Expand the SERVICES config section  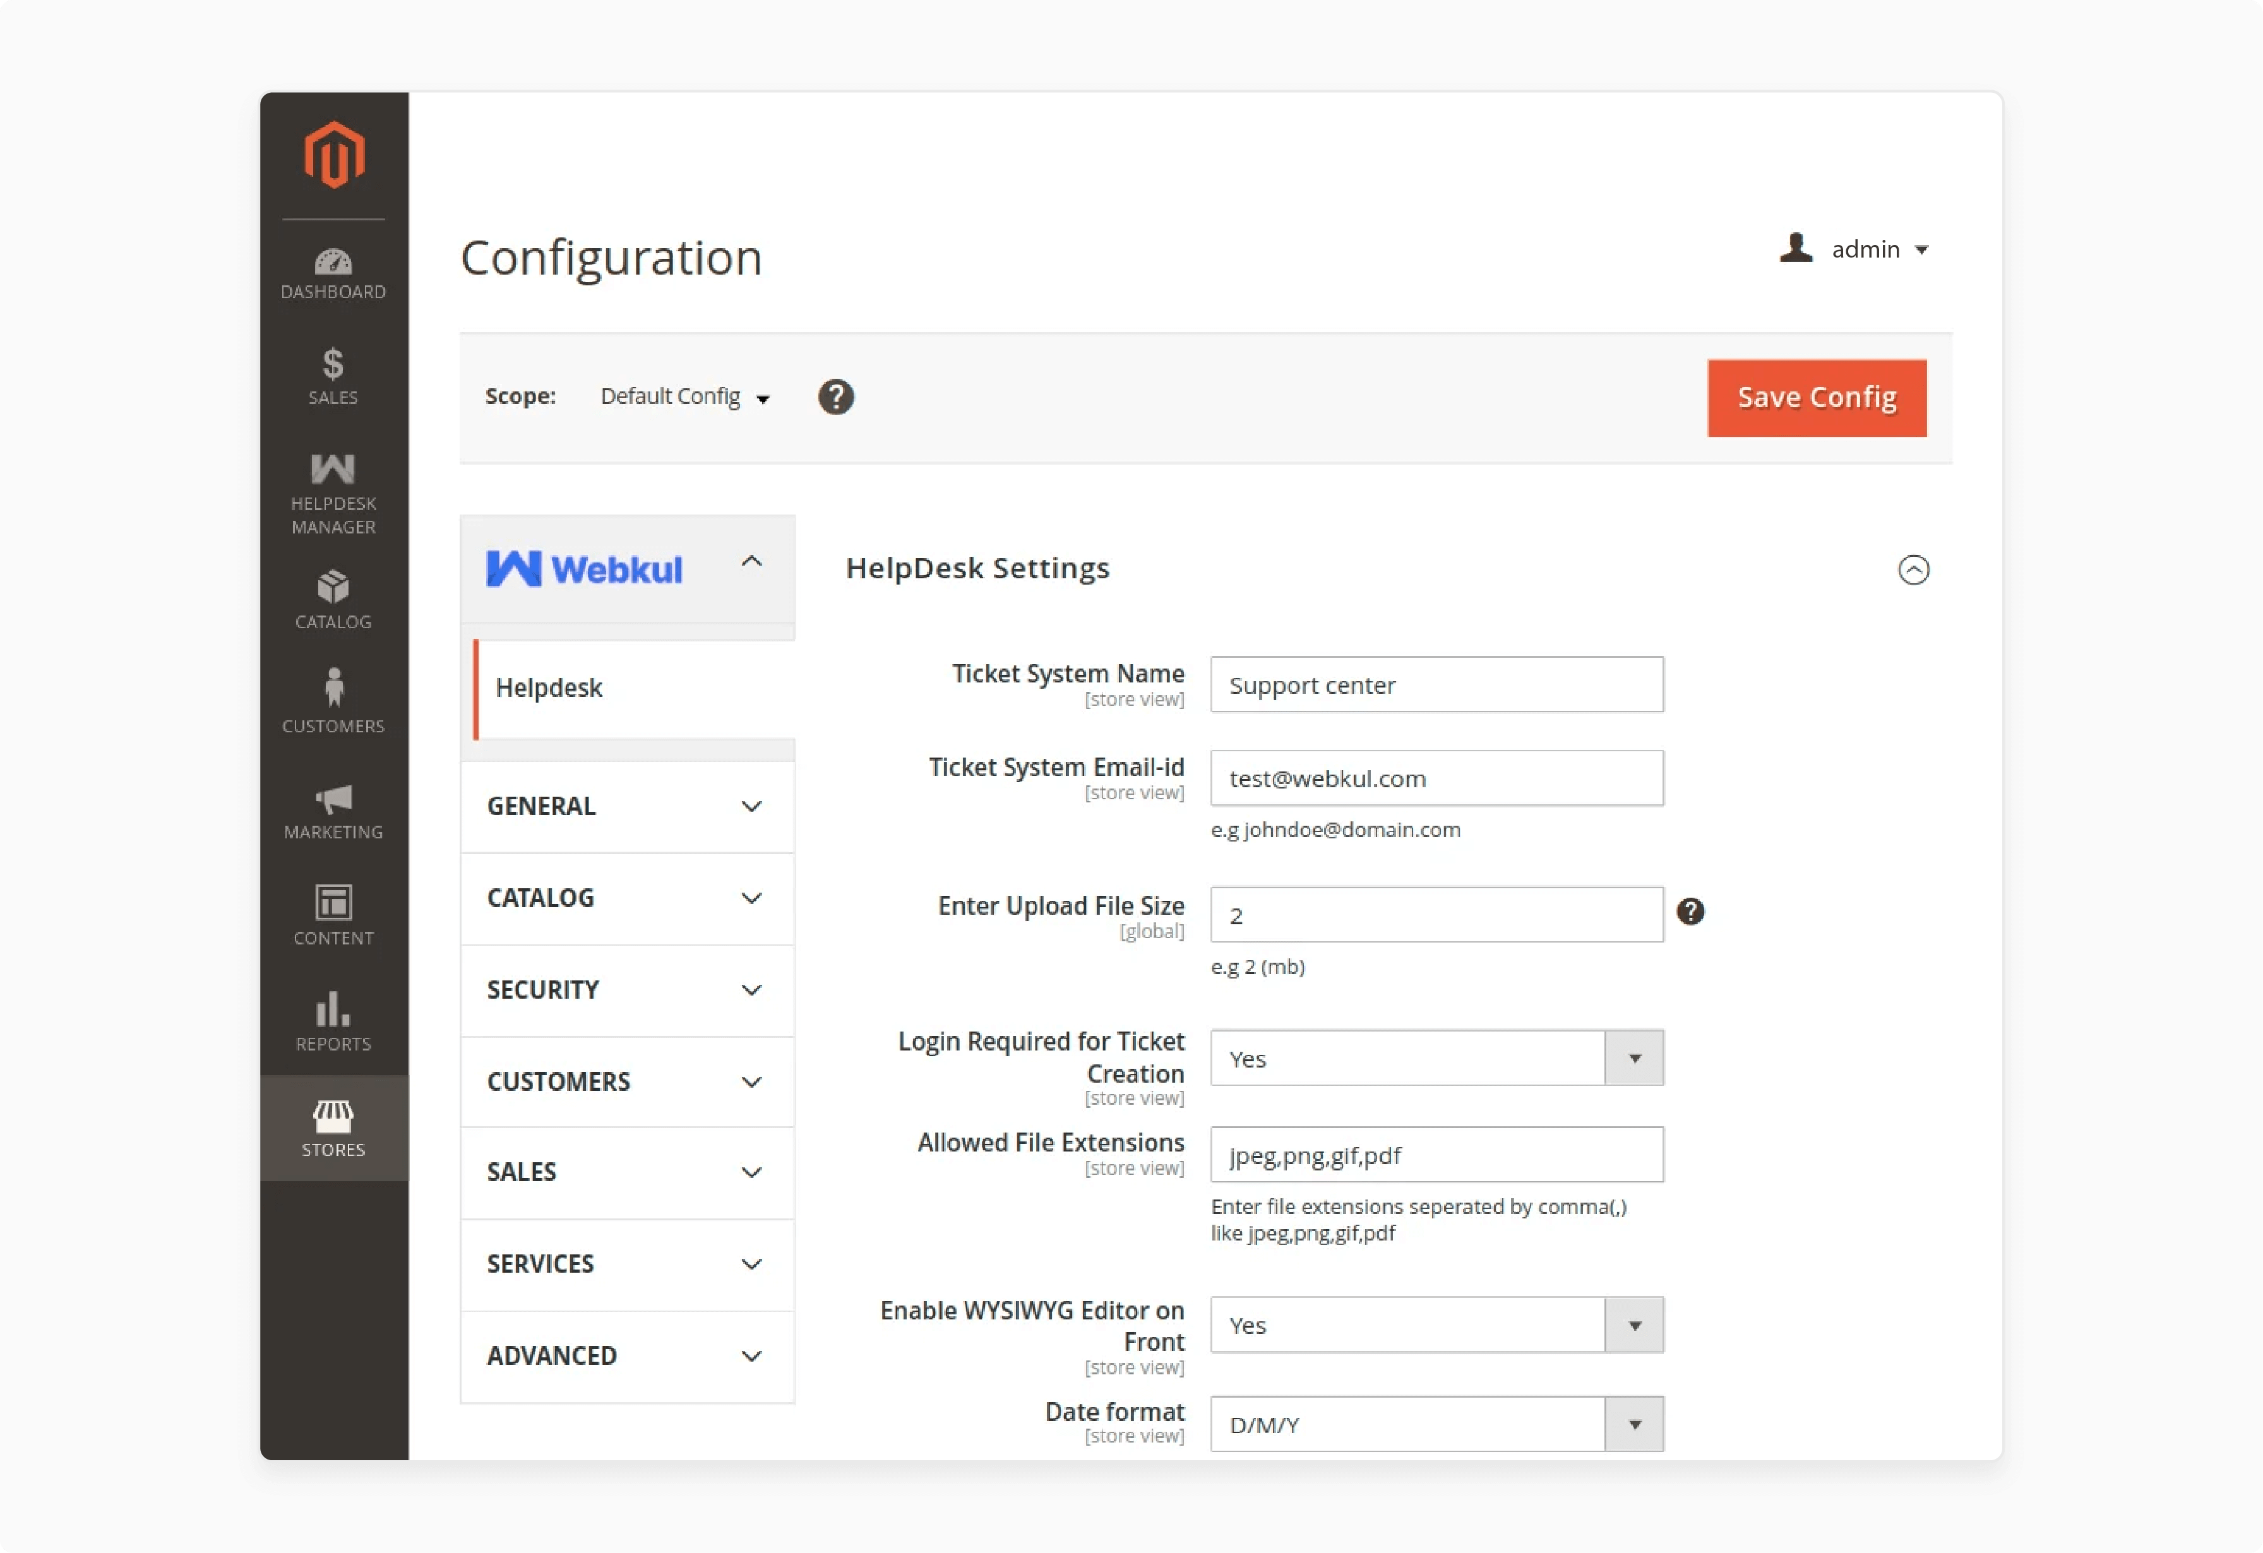tap(627, 1264)
